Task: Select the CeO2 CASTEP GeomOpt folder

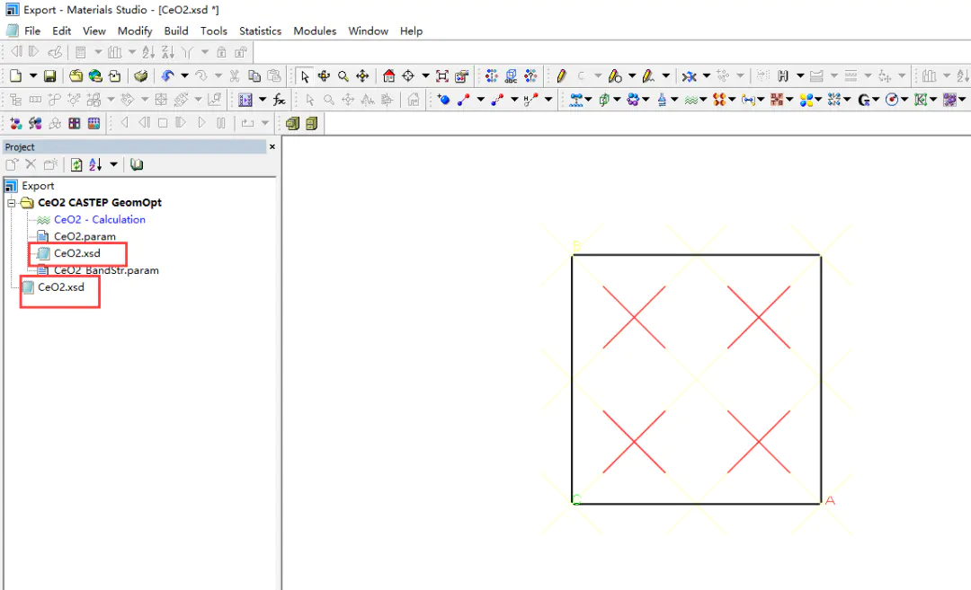Action: point(99,203)
